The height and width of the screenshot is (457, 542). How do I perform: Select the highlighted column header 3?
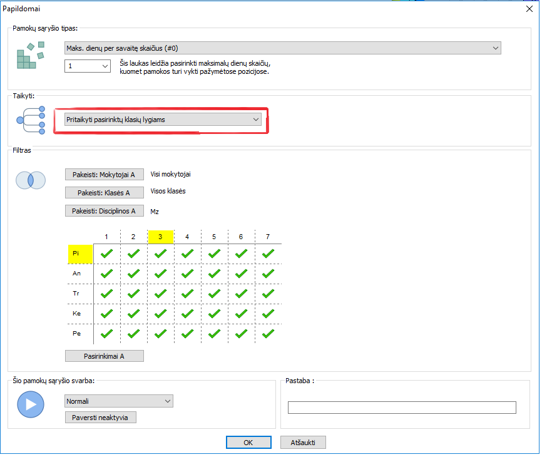click(160, 237)
